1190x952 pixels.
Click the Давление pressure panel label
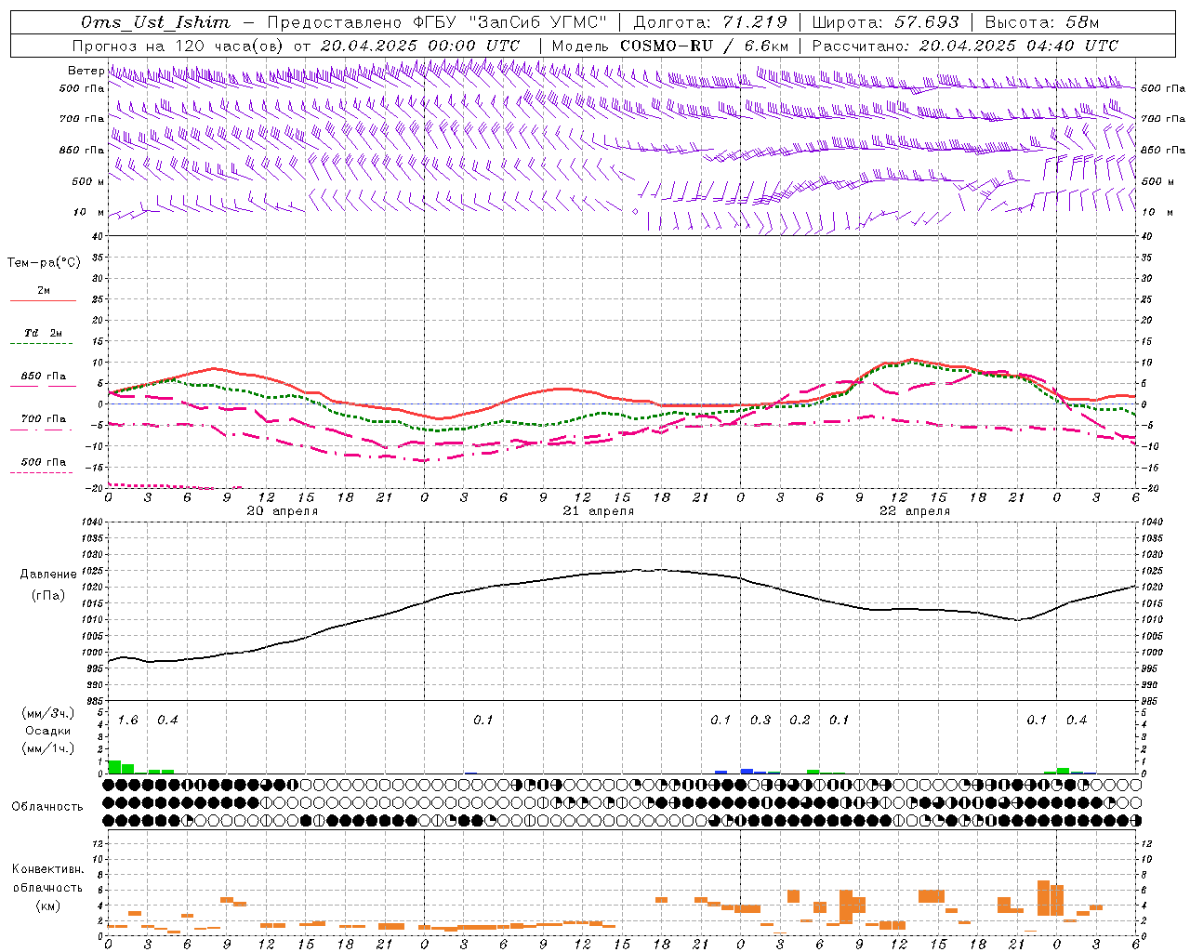coord(48,574)
